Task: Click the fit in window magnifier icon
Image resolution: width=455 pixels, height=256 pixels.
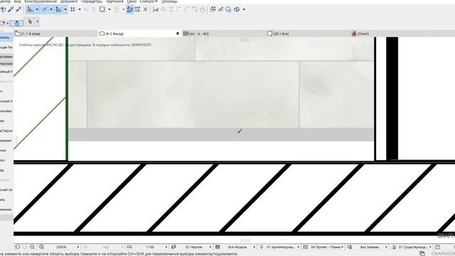Action: (41, 247)
